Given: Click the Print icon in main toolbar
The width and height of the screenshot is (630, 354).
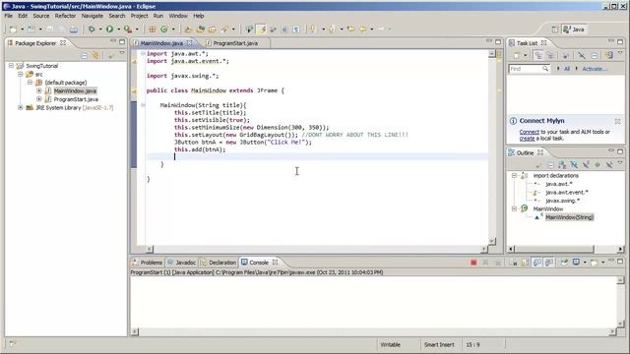Looking at the screenshot, I should click(74, 29).
